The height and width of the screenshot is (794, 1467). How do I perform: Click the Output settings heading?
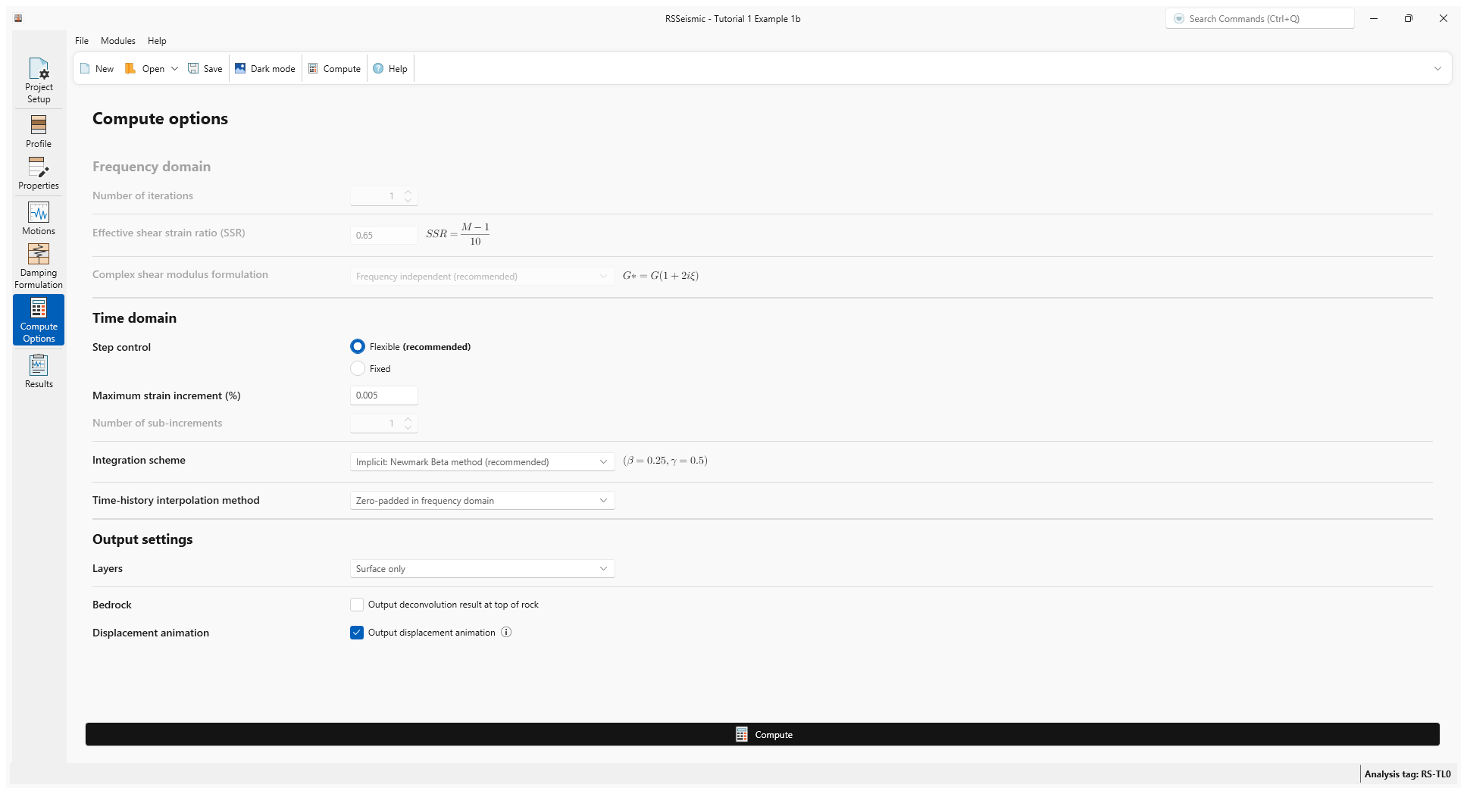click(x=142, y=539)
